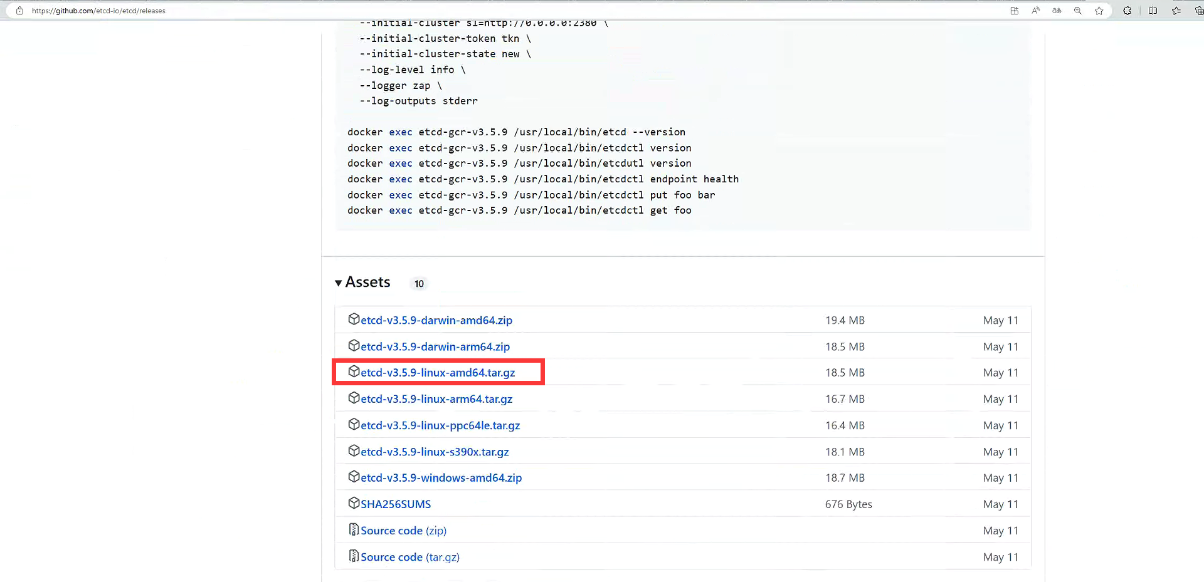Open the browser Extensions puzzle icon
This screenshot has width=1204, height=582.
pyautogui.click(x=1127, y=11)
